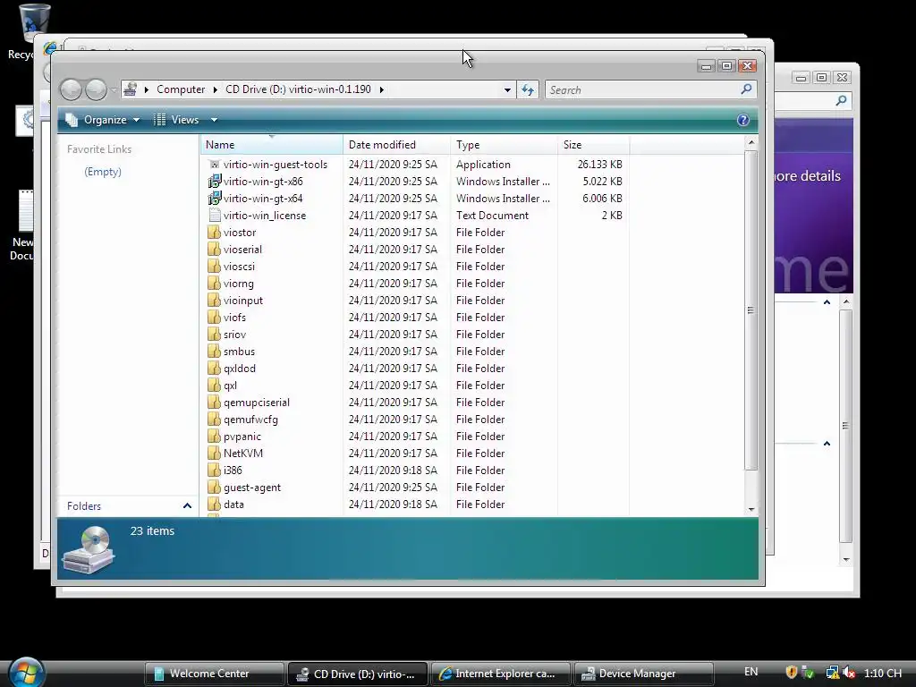The height and width of the screenshot is (687, 916).
Task: Click the search magnifier icon in Explorer
Action: 746,89
